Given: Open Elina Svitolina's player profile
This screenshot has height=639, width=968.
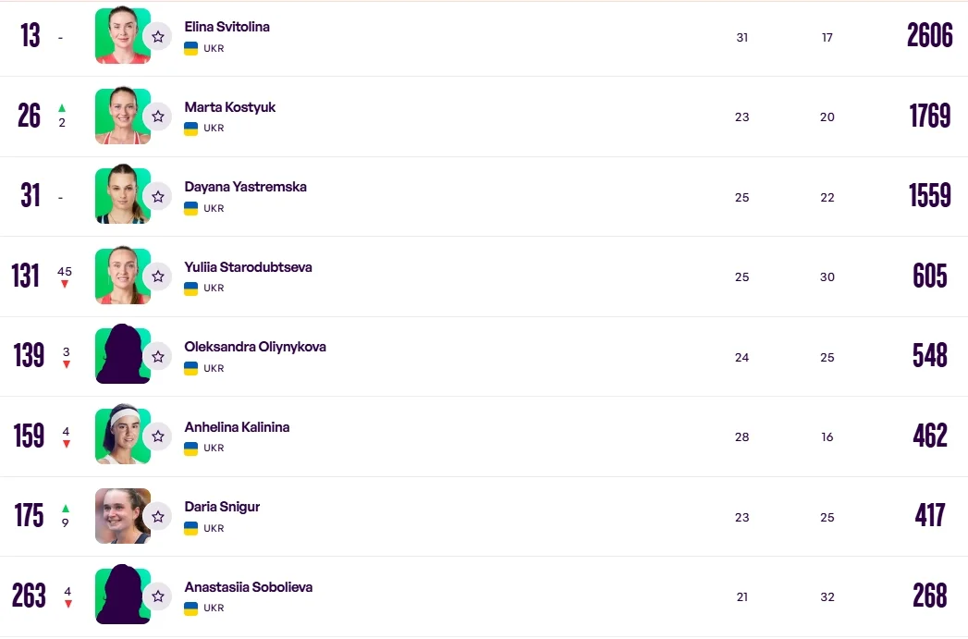Looking at the screenshot, I should [227, 27].
